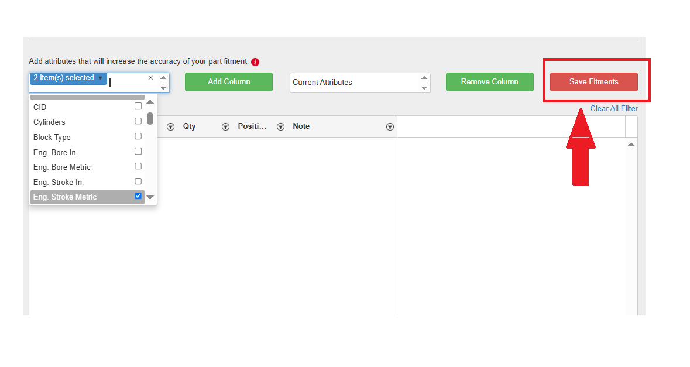
Task: Check the CID checkbox
Action: point(138,107)
